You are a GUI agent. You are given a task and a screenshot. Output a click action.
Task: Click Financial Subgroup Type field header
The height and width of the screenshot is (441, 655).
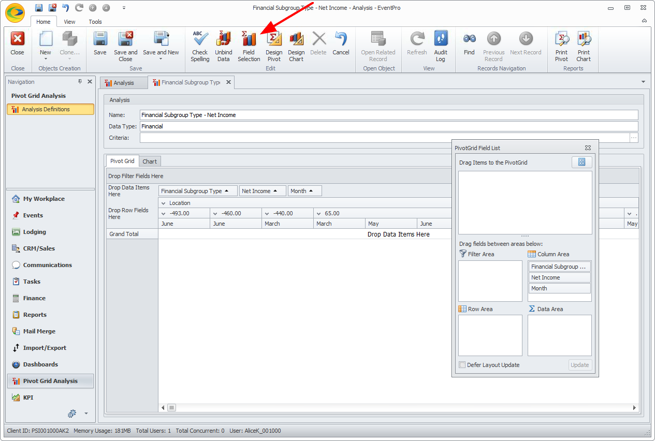pos(198,191)
